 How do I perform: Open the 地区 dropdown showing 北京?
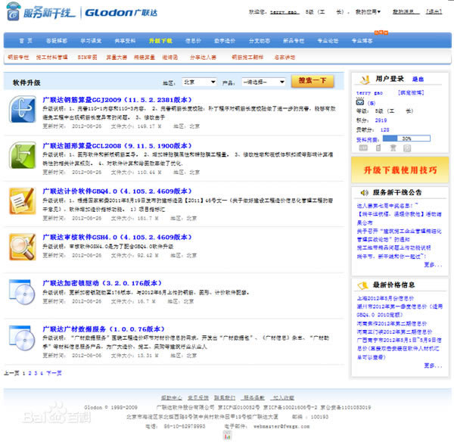pos(199,82)
